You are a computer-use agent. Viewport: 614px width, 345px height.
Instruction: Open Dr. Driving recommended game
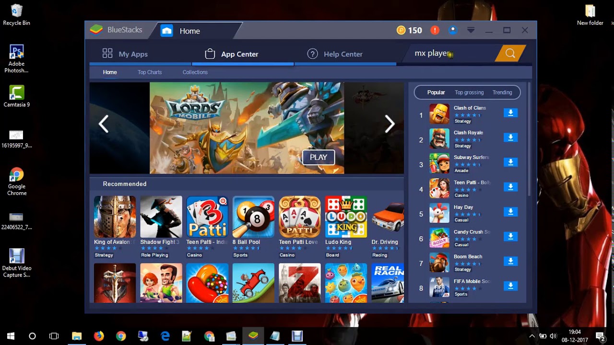(x=388, y=217)
